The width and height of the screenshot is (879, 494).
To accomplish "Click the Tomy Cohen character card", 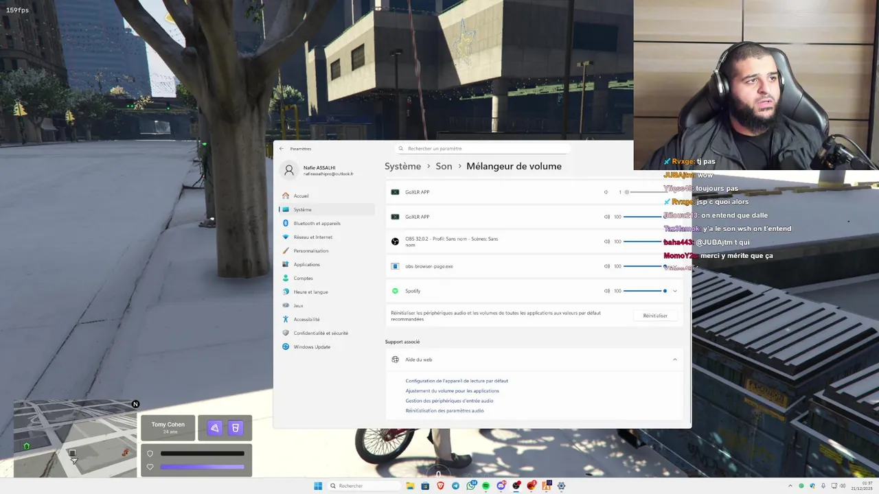I will coord(168,427).
